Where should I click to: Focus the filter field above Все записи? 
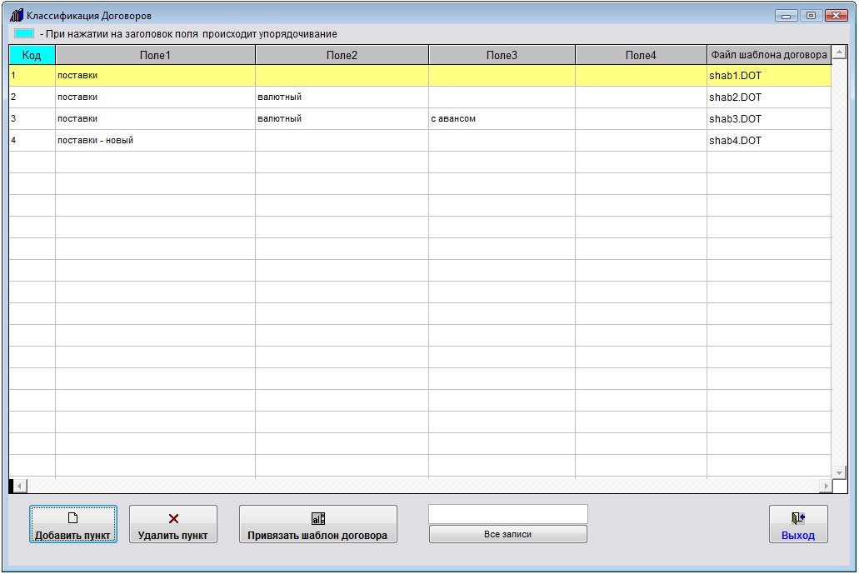[x=508, y=514]
